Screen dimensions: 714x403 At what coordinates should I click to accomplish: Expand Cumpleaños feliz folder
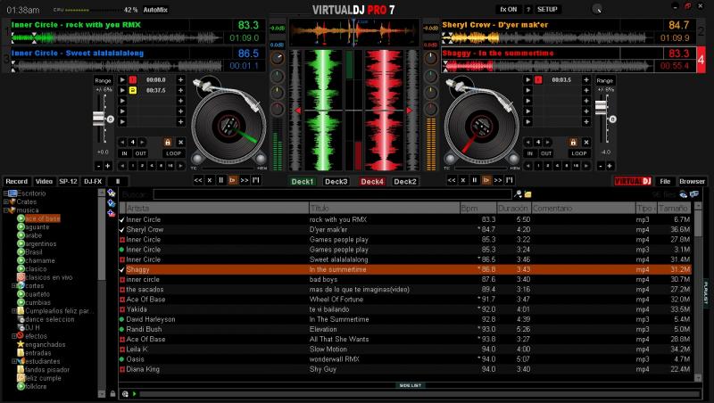14,311
